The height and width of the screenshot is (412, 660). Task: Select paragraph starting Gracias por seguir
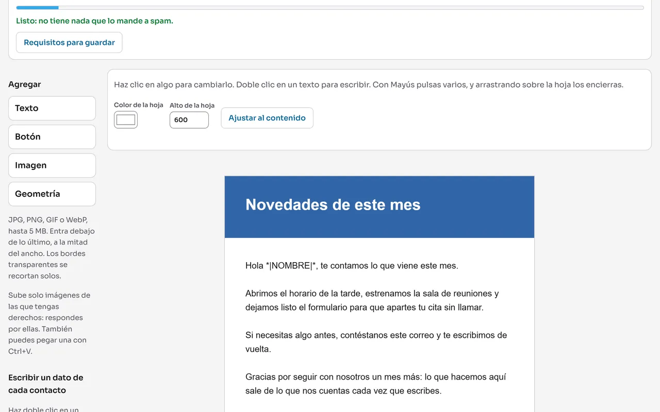pos(376,384)
